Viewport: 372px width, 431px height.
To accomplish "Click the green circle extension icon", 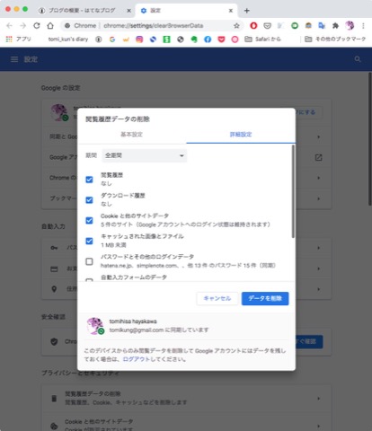I will tap(295, 26).
